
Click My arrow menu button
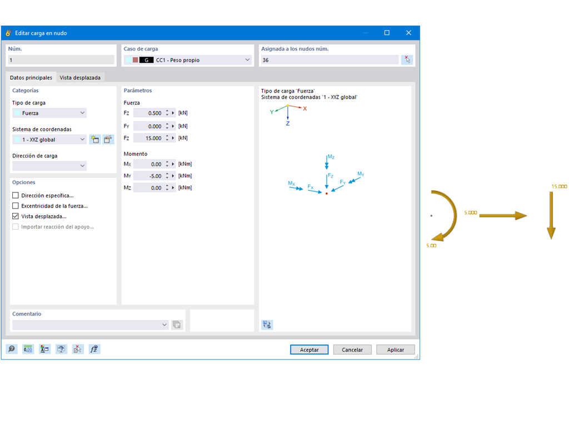coord(173,176)
